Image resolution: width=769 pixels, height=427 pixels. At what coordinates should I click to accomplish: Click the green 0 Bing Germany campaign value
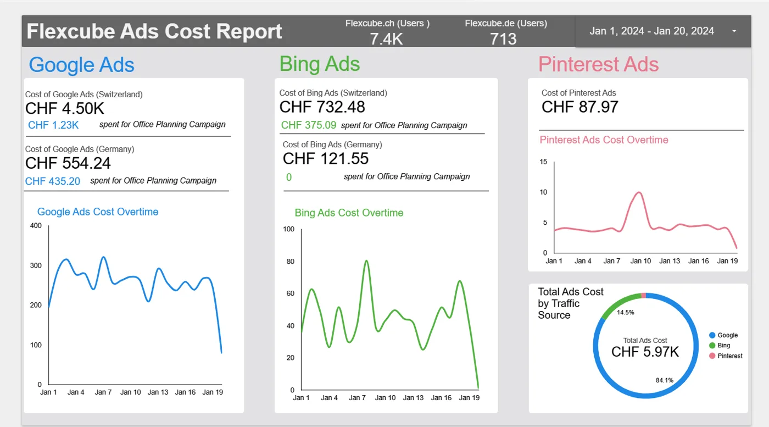point(289,178)
